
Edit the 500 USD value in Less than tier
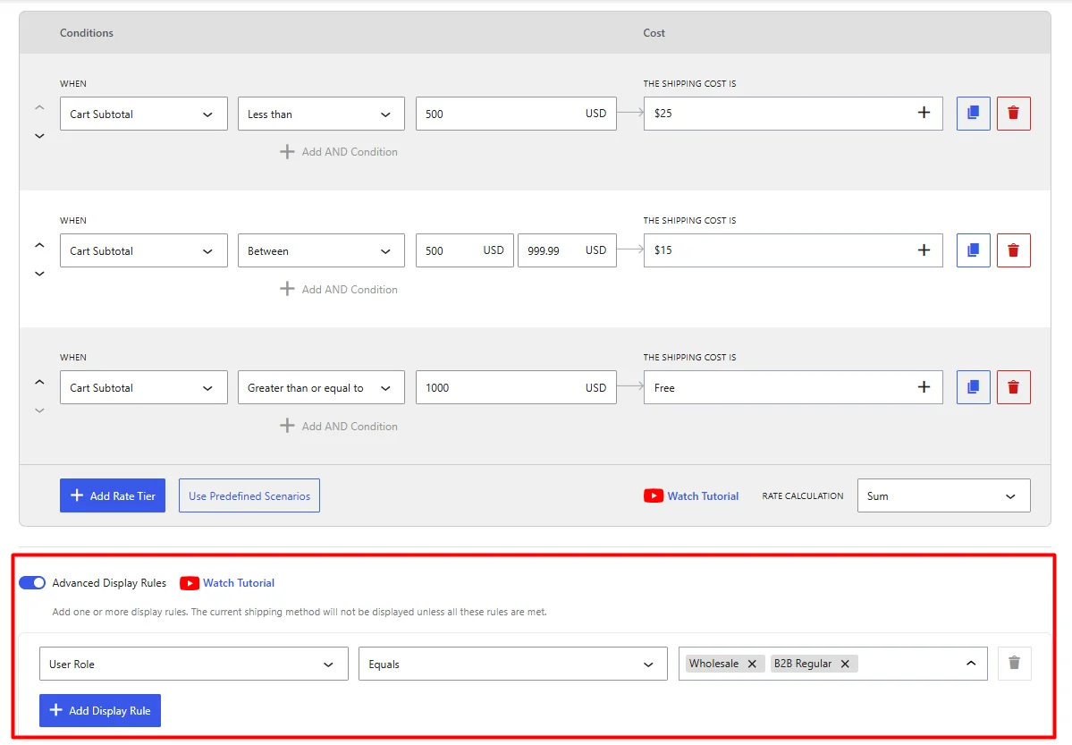[516, 114]
